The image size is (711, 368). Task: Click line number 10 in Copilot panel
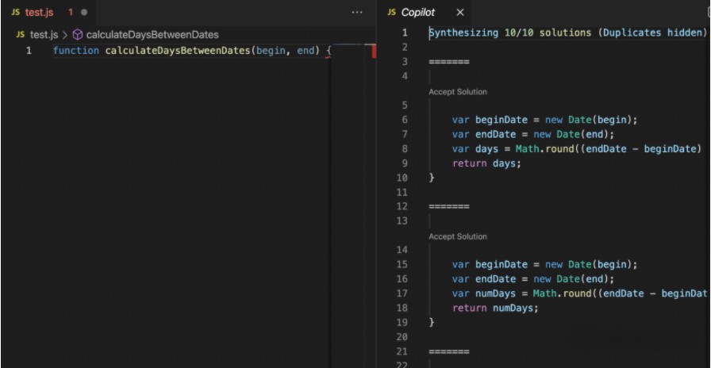click(402, 178)
